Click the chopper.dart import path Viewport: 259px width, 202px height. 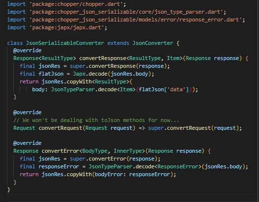[x=76, y=4]
